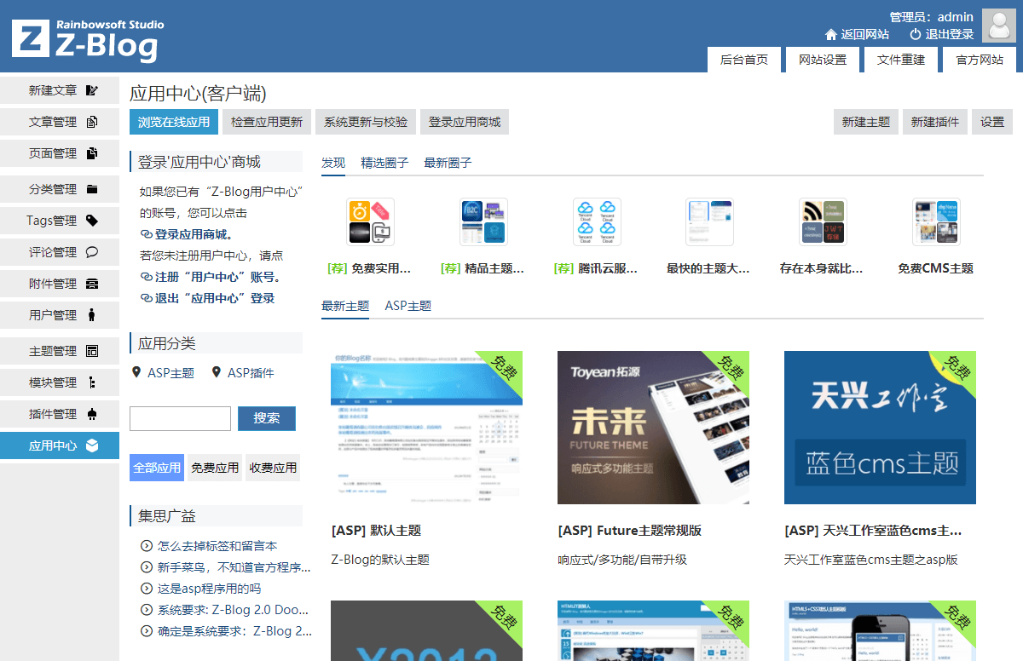The height and width of the screenshot is (661, 1023).
Task: Click the power icon beside 退出登录
Action: coord(916,35)
